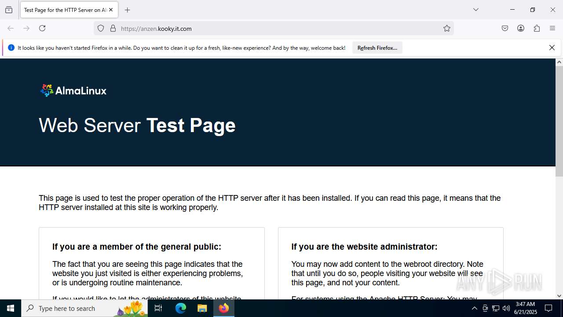Screen dimensions: 563x317
Task: Click the AlmaLinux logo
Action: [73, 90]
